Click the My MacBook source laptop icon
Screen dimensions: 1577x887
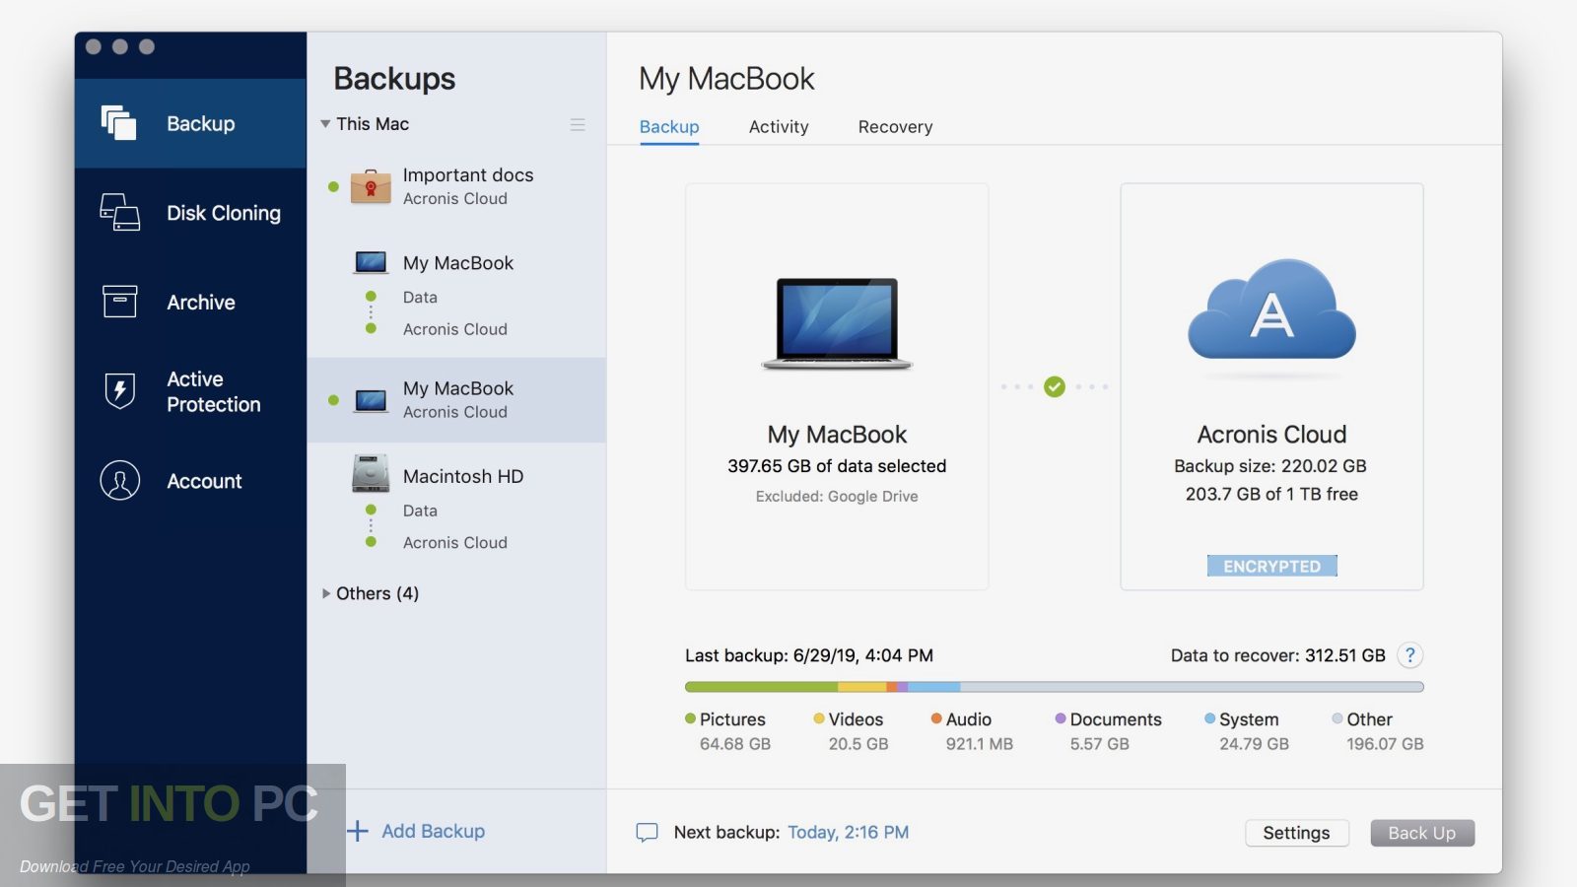click(836, 323)
